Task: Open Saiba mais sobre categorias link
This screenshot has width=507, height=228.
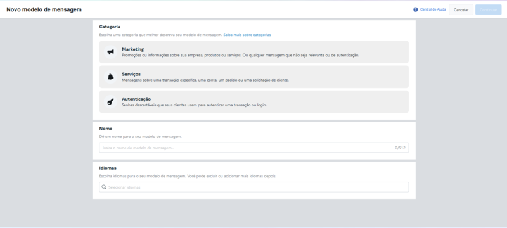Action: pos(247,35)
